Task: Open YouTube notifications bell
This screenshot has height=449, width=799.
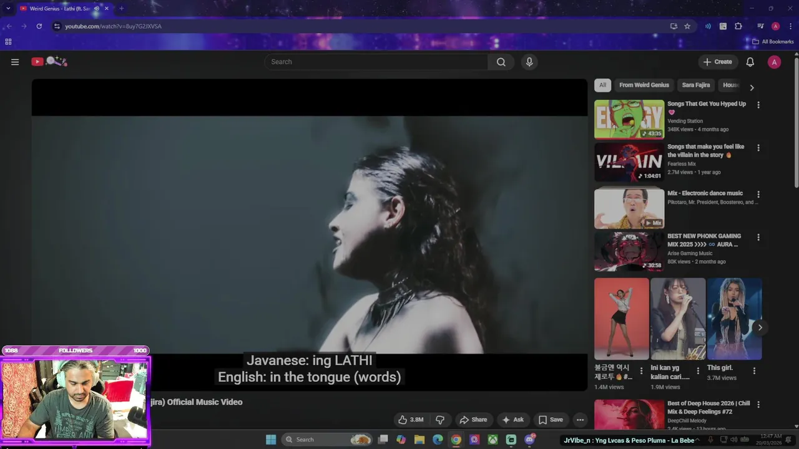Action: click(750, 62)
